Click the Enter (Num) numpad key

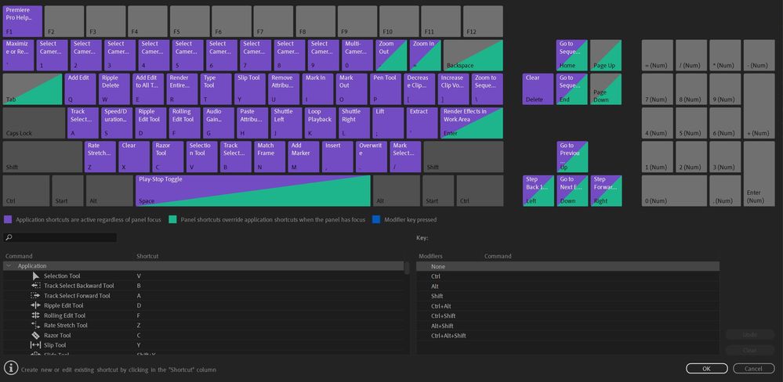tap(759, 174)
